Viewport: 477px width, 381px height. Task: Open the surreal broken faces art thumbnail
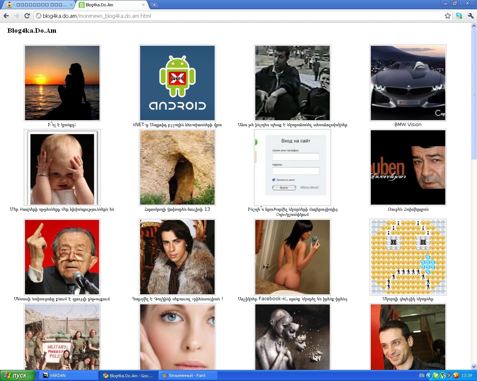click(293, 337)
